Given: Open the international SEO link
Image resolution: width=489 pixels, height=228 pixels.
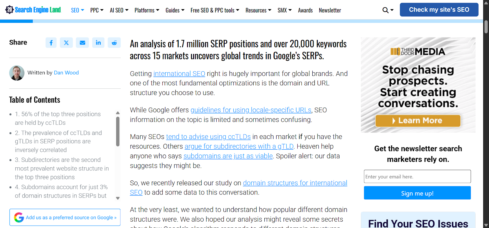Looking at the screenshot, I should click(x=179, y=74).
